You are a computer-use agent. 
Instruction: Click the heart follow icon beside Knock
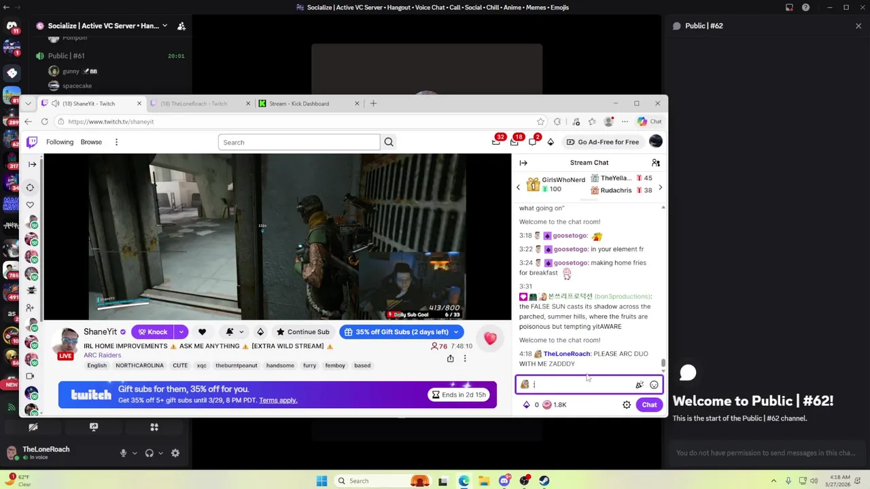pyautogui.click(x=202, y=332)
